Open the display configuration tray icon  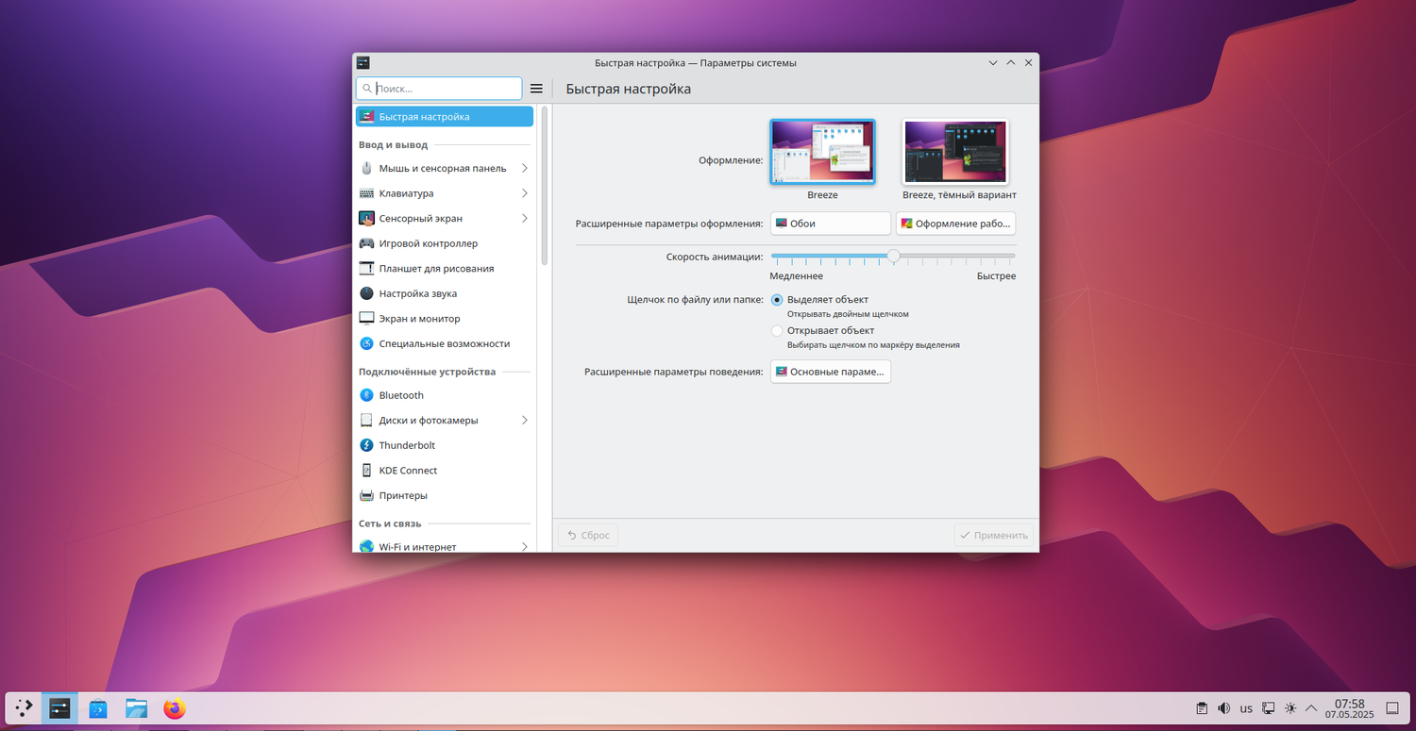point(1269,708)
